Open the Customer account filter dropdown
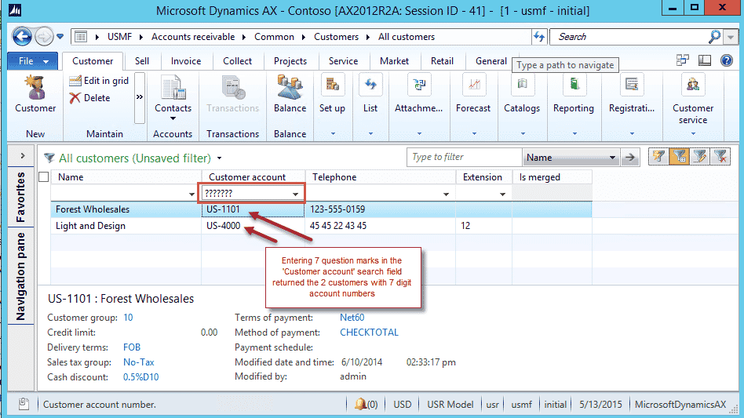 (x=295, y=194)
